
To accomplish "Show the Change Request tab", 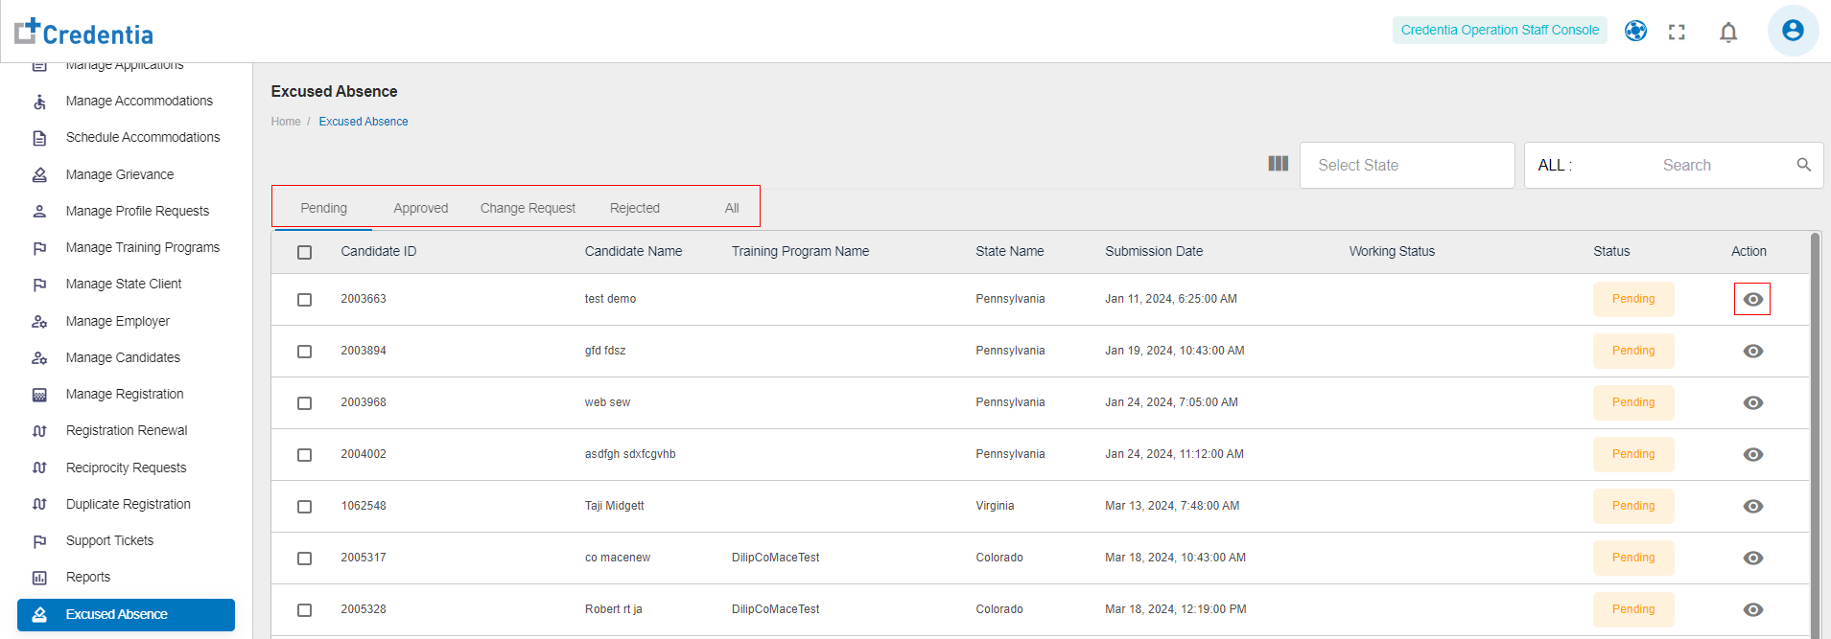I will pyautogui.click(x=528, y=208).
